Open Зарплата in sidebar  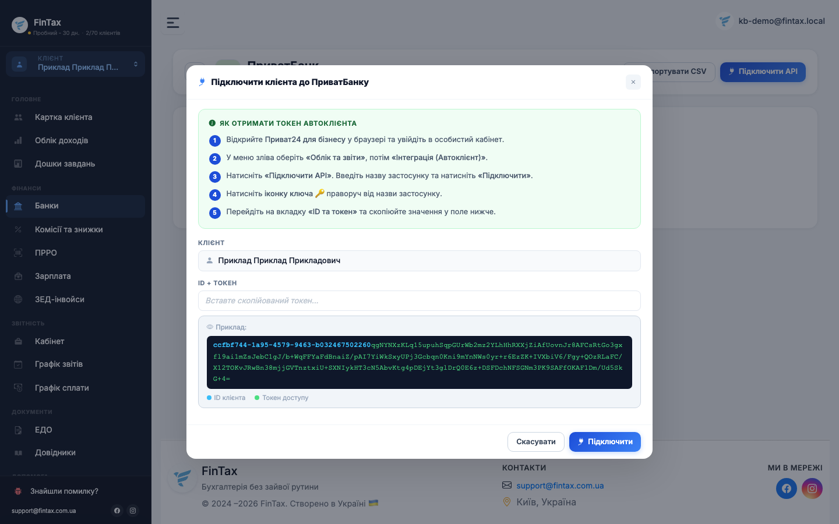[75, 276]
